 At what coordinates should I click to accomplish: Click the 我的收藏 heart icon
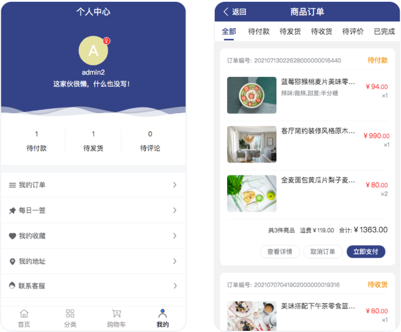click(x=12, y=236)
